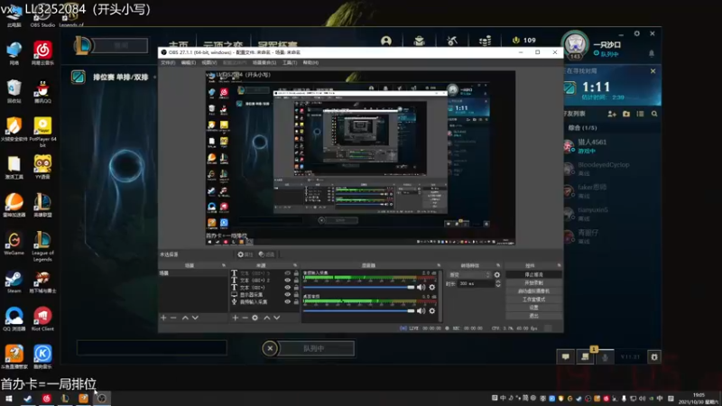
Task: Open League chat bubble icon
Action: [566, 356]
